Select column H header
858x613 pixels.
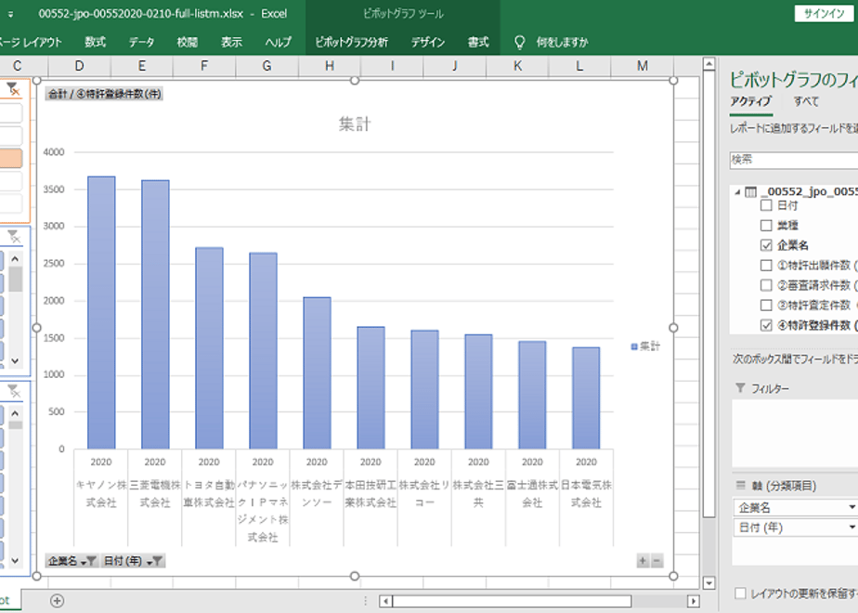[330, 66]
